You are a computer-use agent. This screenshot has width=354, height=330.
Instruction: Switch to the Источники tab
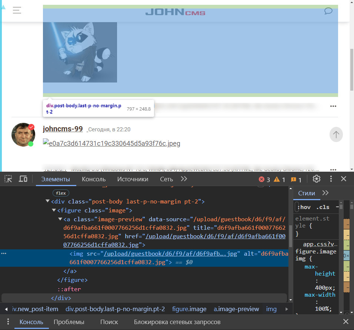tap(133, 179)
